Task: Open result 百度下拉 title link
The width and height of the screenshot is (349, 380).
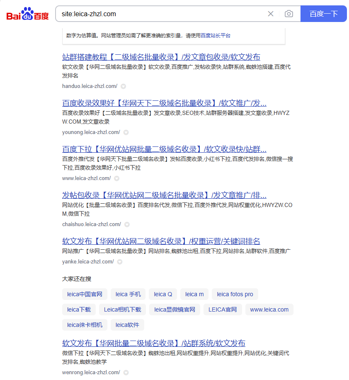Action: tap(164, 149)
